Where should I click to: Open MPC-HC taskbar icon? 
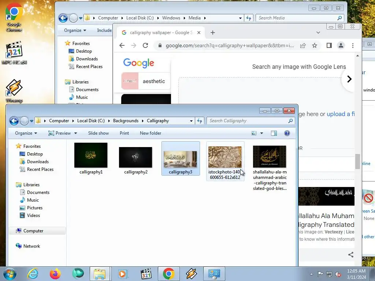coord(146,274)
